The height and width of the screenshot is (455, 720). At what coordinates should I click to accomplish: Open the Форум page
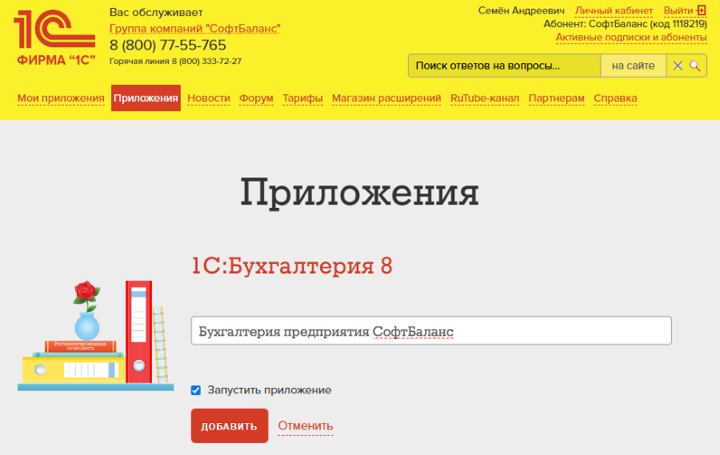pos(256,98)
